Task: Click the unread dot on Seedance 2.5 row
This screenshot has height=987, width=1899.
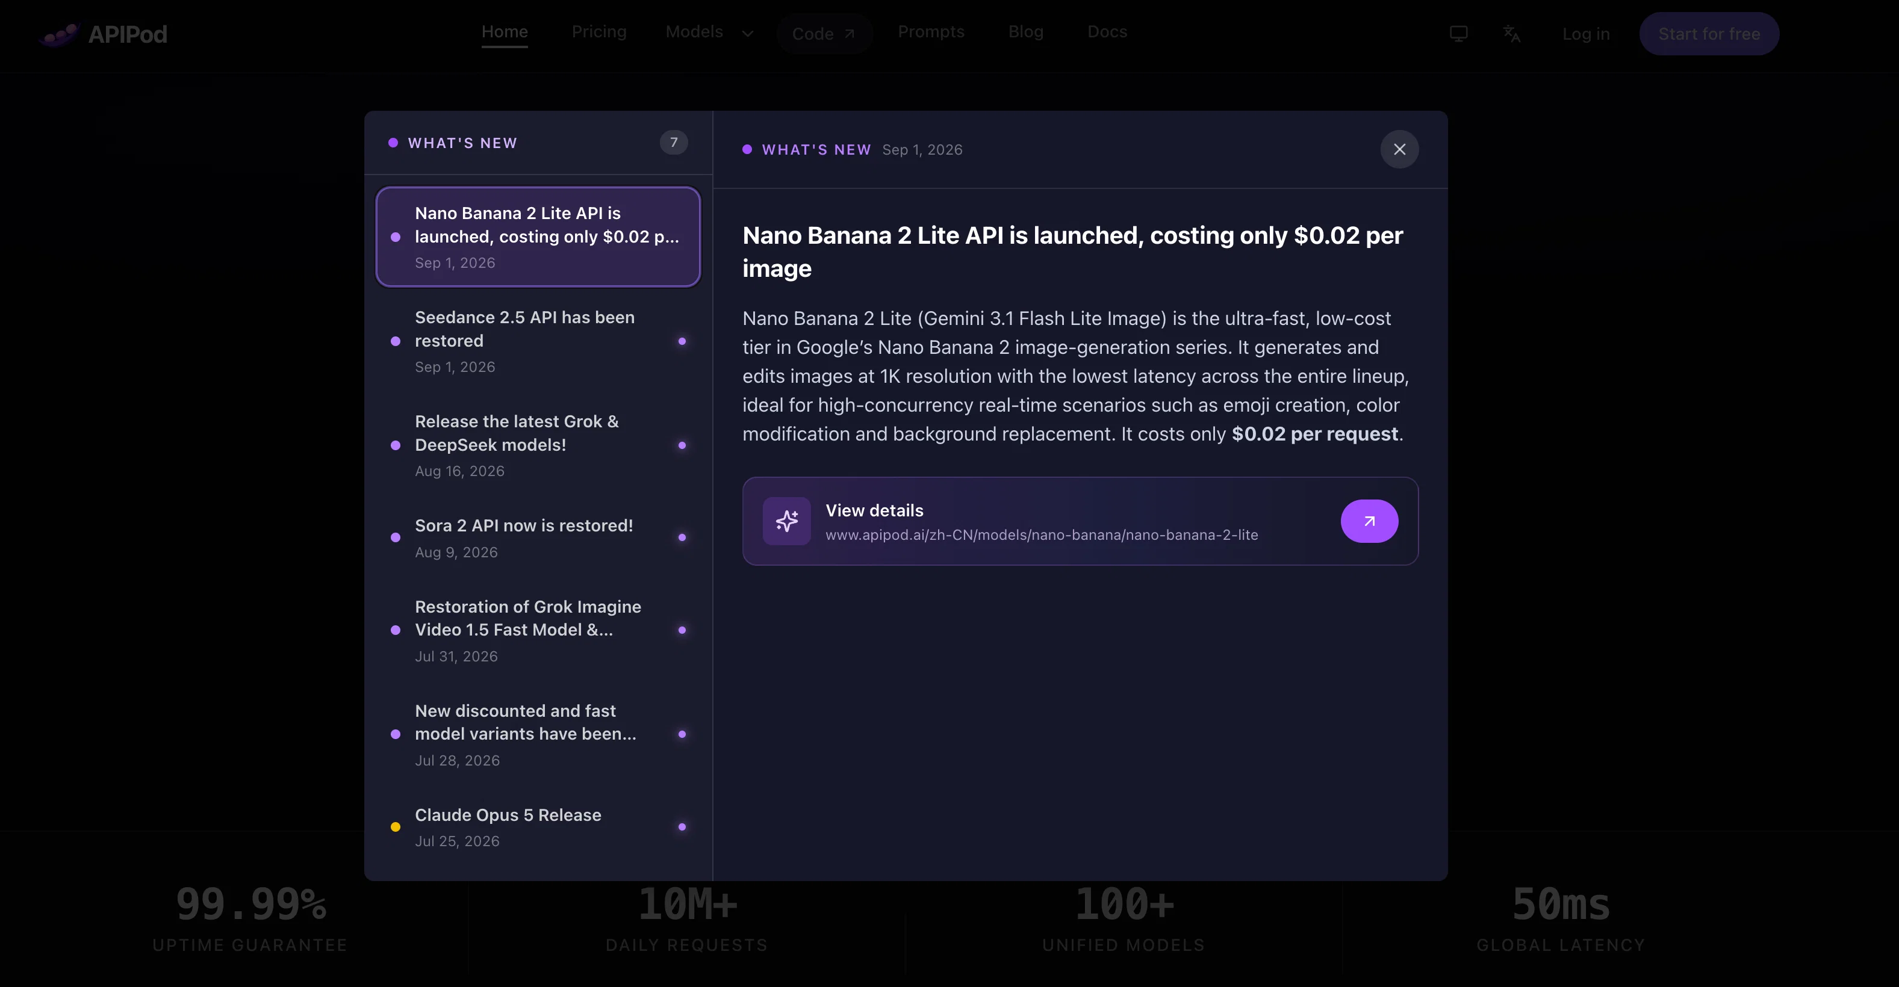Action: coord(682,341)
